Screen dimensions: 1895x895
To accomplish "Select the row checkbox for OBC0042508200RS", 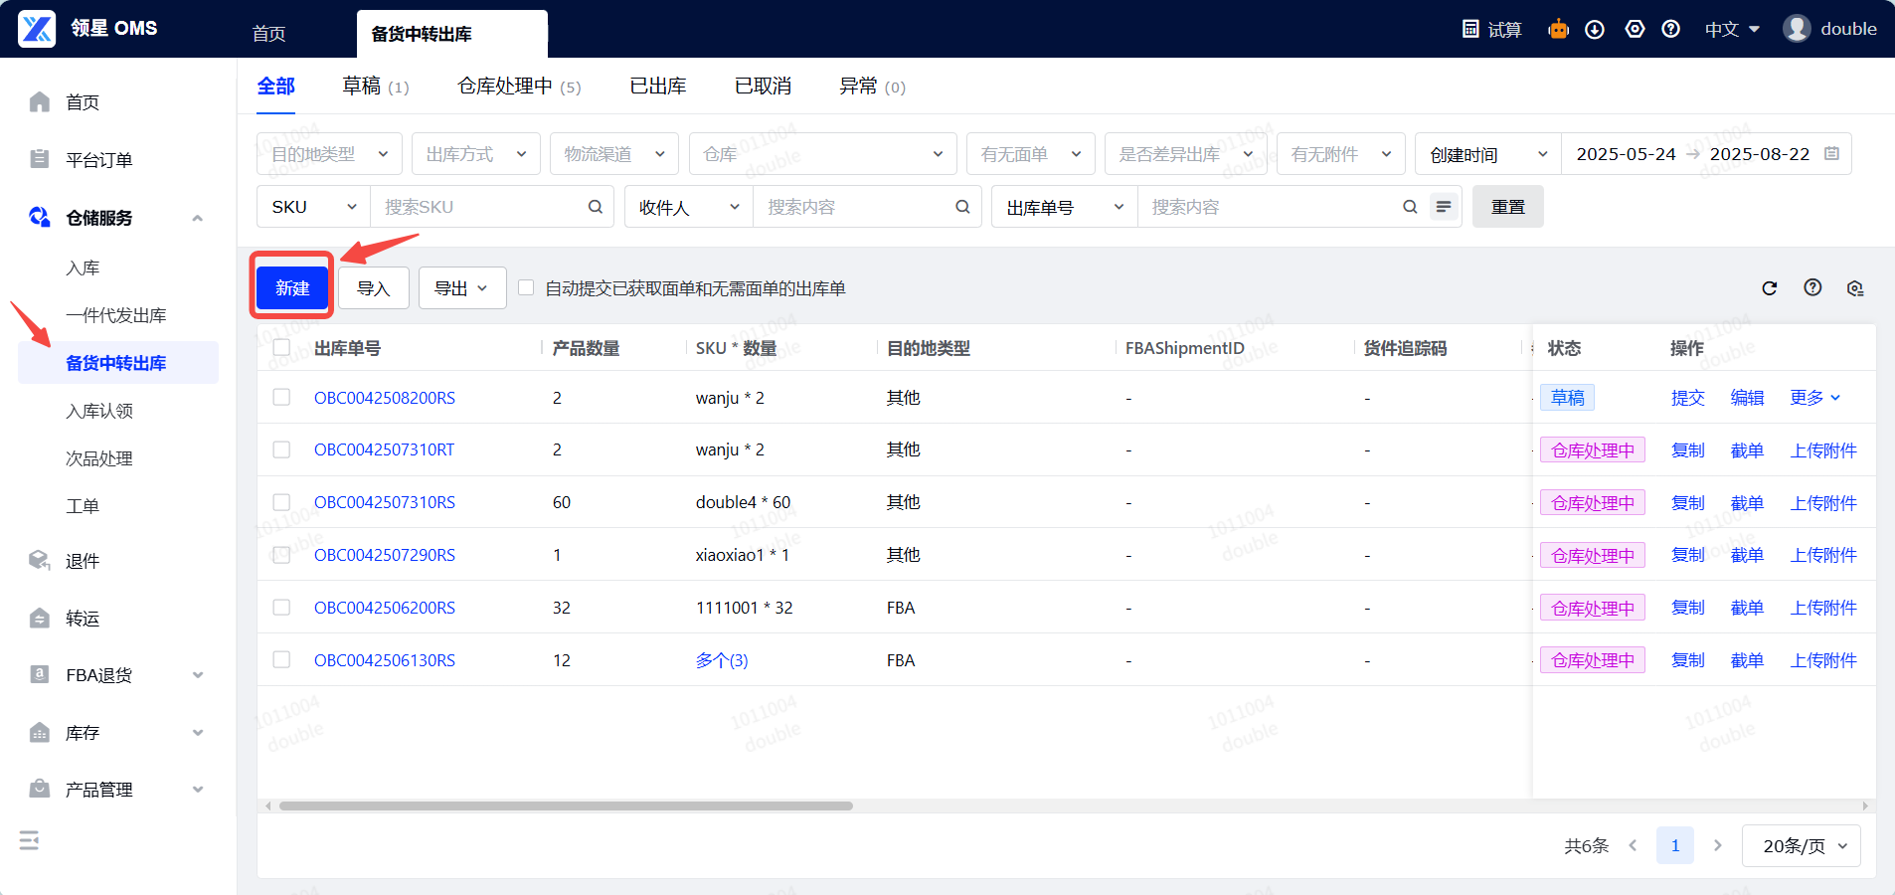I will pyautogui.click(x=281, y=398).
